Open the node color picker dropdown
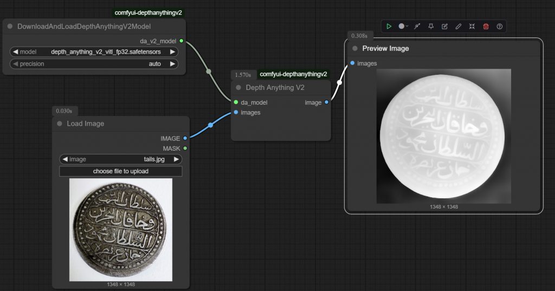 click(x=403, y=26)
